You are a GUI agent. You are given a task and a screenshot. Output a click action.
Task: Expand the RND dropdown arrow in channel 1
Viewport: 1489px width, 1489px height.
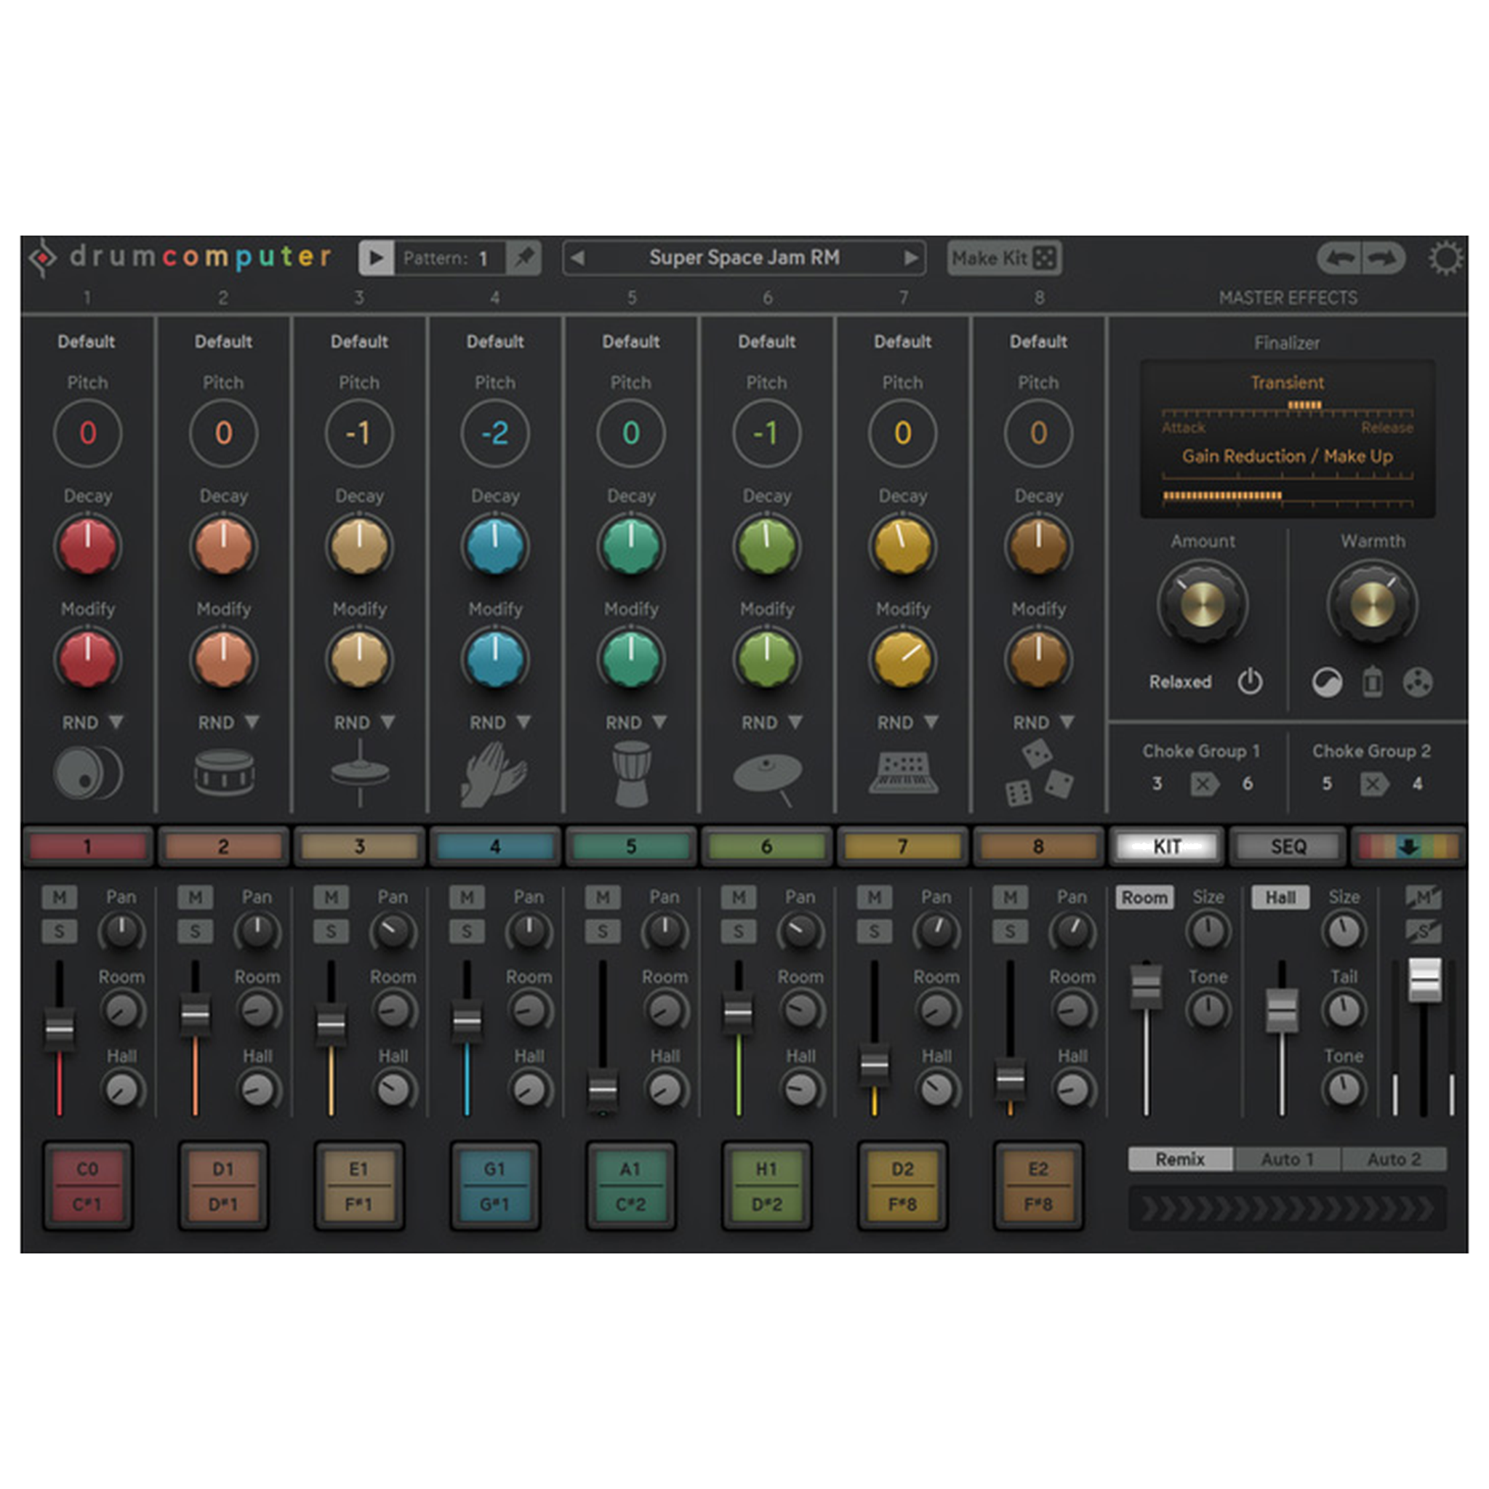point(116,722)
